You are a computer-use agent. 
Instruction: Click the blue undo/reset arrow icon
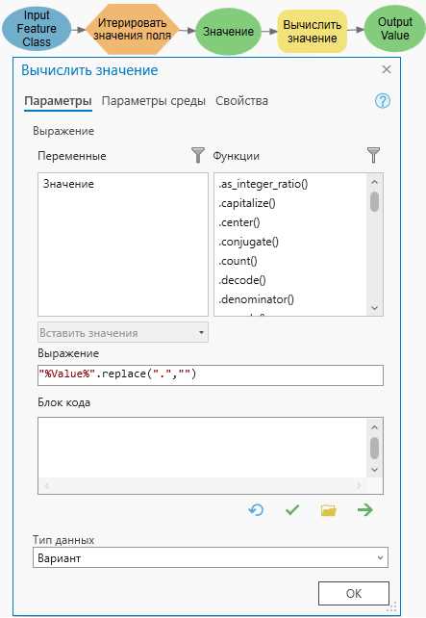point(256,510)
